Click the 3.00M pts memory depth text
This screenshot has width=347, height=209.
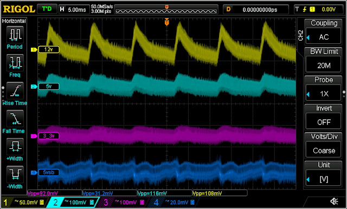101,11
